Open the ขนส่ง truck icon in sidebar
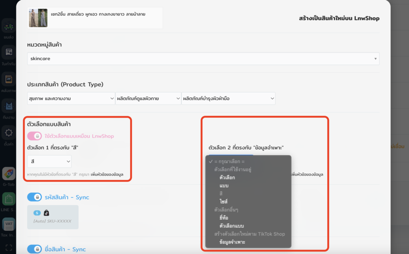The height and width of the screenshot is (254, 409). click(x=8, y=27)
